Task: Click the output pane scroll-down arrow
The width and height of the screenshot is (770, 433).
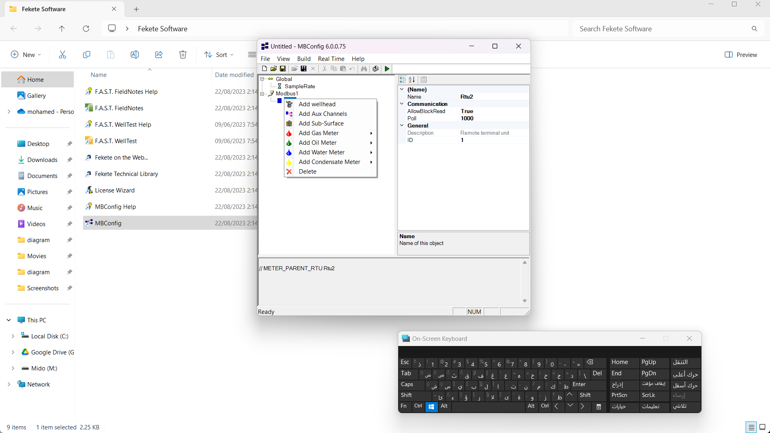Action: (x=525, y=301)
